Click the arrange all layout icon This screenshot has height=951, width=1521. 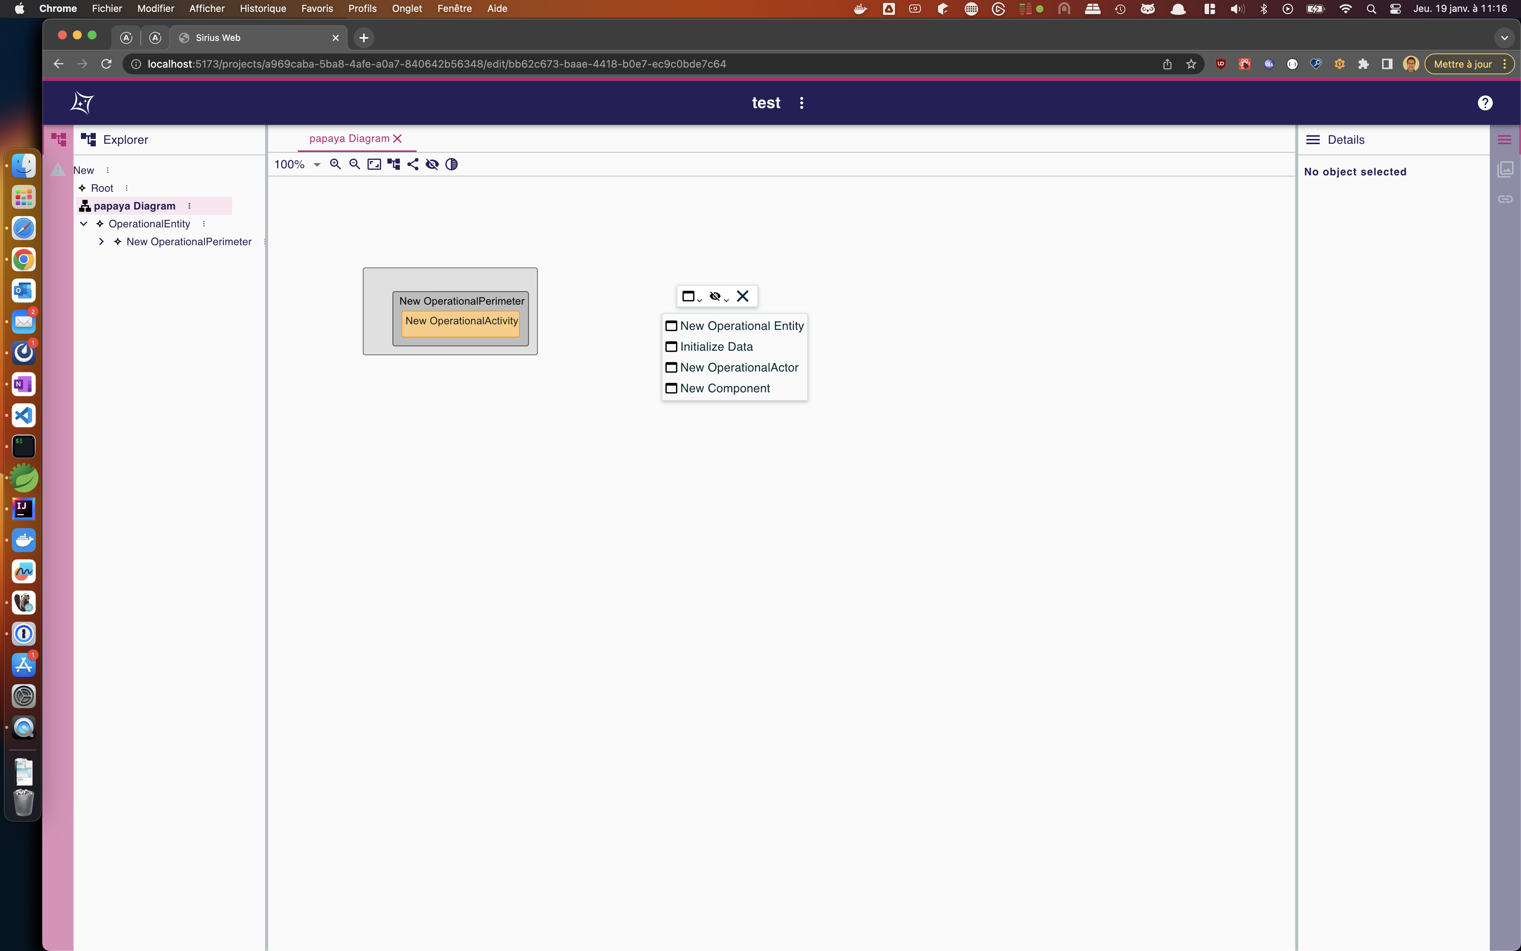point(394,164)
